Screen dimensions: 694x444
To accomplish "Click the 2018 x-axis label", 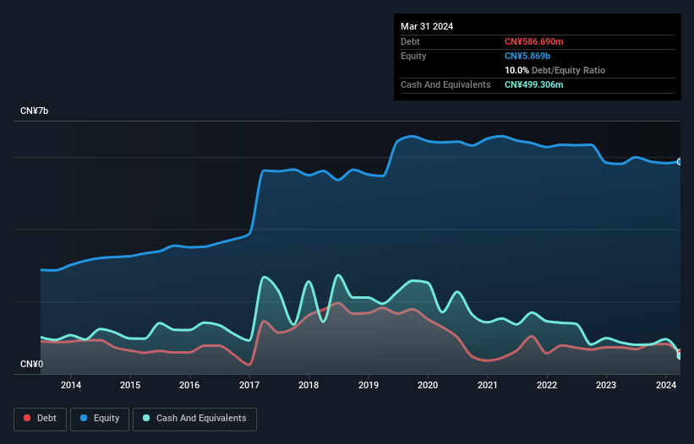I will pos(309,385).
